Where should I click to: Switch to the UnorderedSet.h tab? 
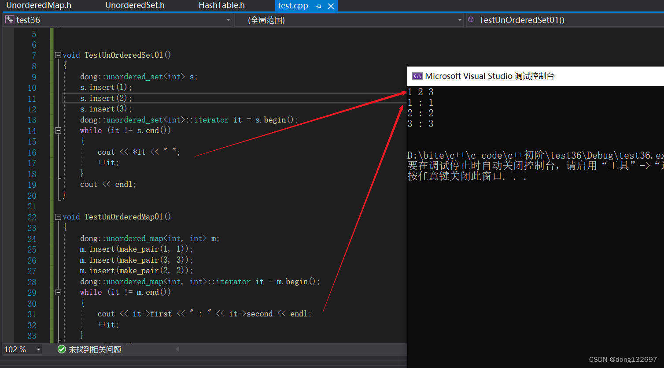coord(135,5)
